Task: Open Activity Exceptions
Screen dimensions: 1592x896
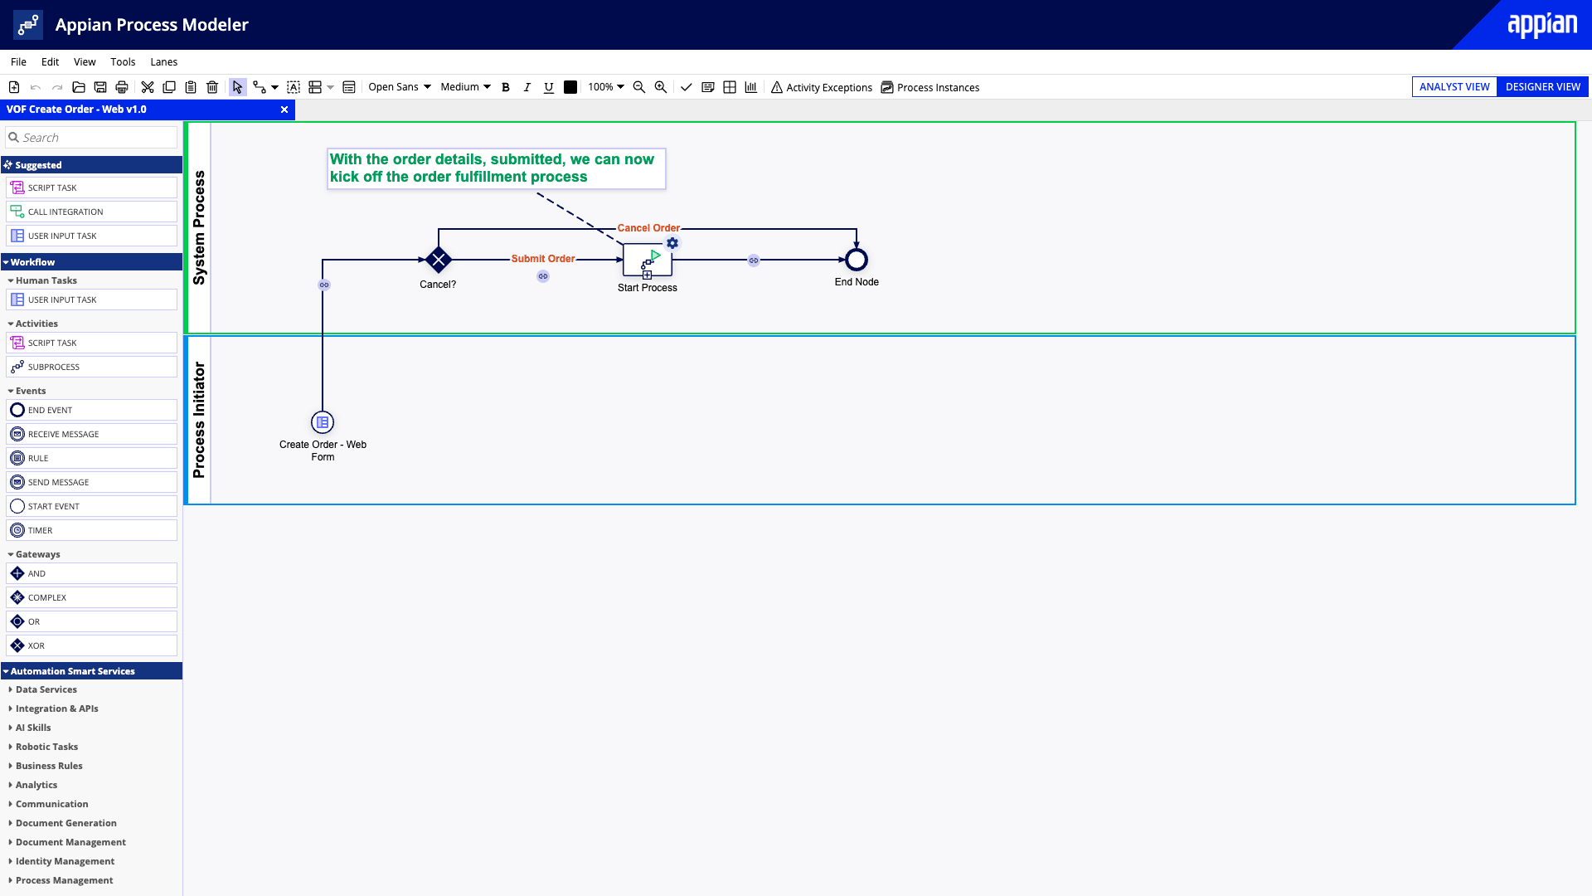Action: click(822, 87)
